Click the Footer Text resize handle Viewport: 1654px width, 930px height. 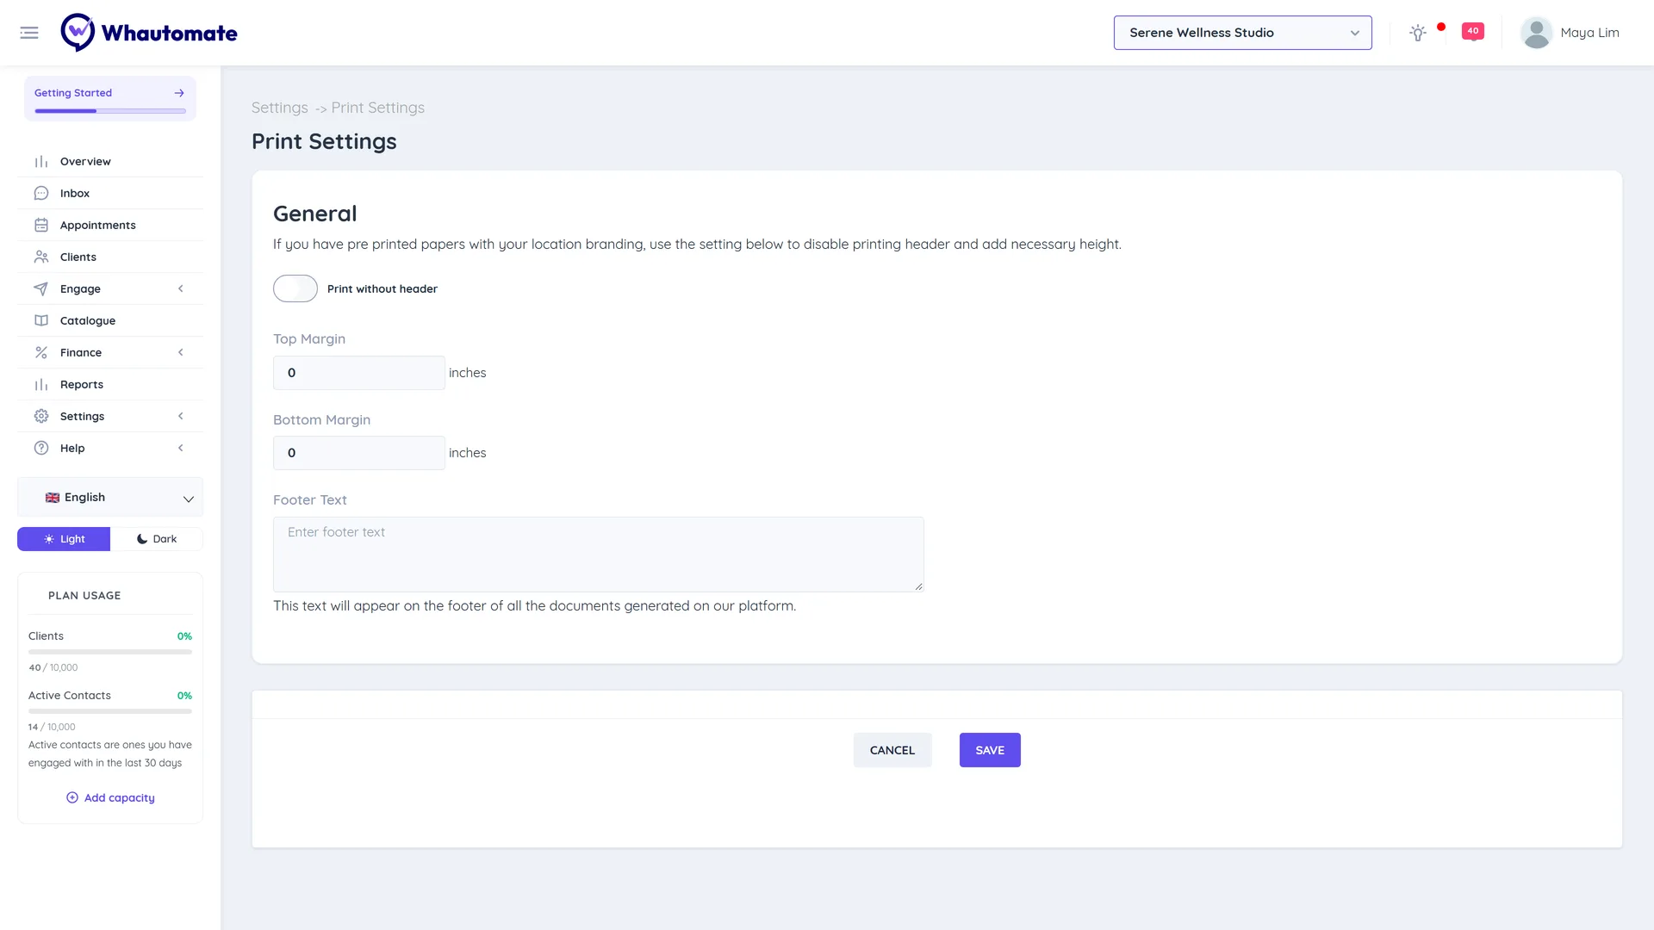pos(918,586)
